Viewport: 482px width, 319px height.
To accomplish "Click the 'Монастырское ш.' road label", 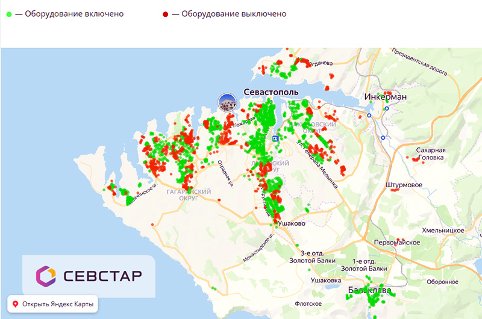I will coord(258,247).
